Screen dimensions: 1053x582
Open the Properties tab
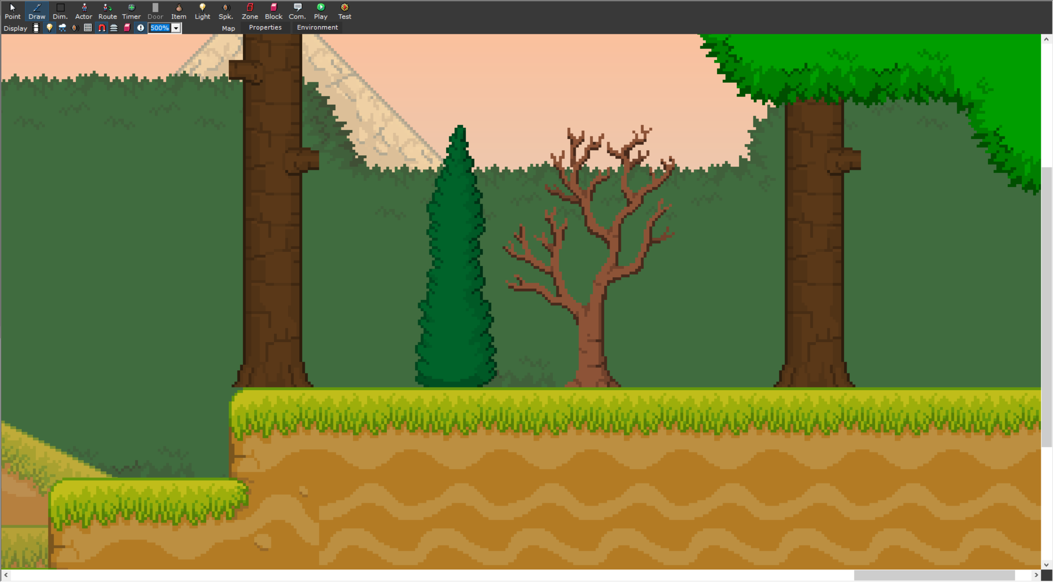(265, 28)
